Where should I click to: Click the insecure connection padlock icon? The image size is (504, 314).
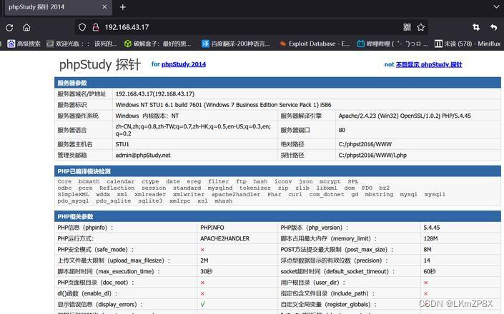click(96, 27)
